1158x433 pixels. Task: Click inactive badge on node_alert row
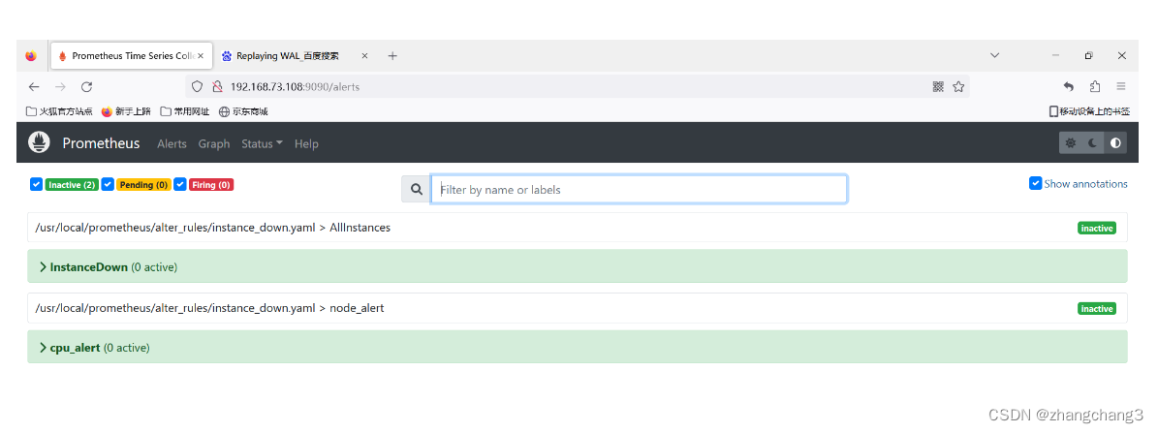coord(1097,308)
